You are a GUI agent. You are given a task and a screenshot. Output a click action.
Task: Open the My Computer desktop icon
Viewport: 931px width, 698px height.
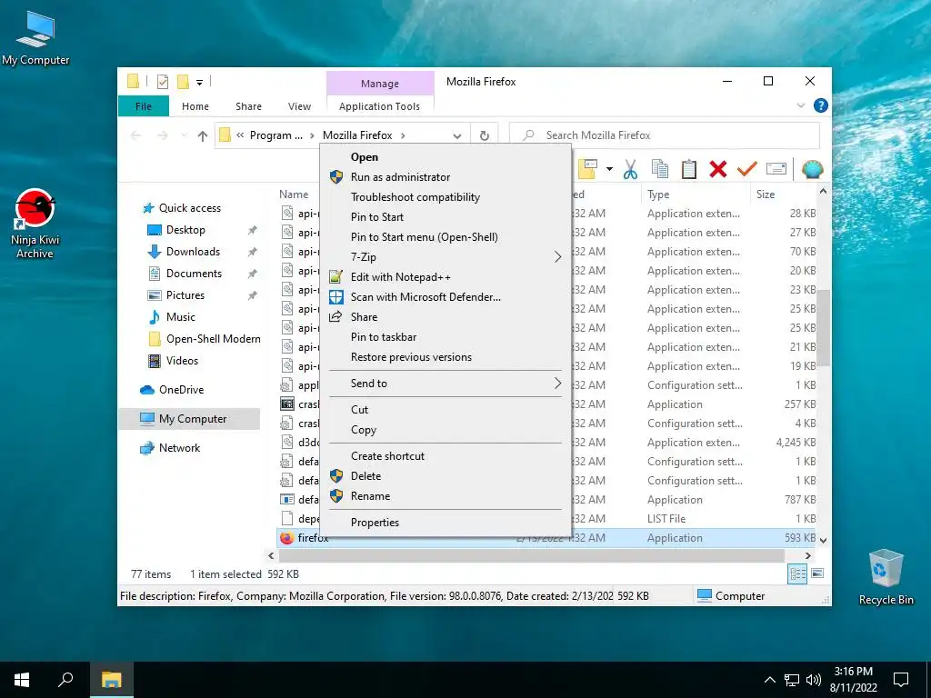(35, 38)
